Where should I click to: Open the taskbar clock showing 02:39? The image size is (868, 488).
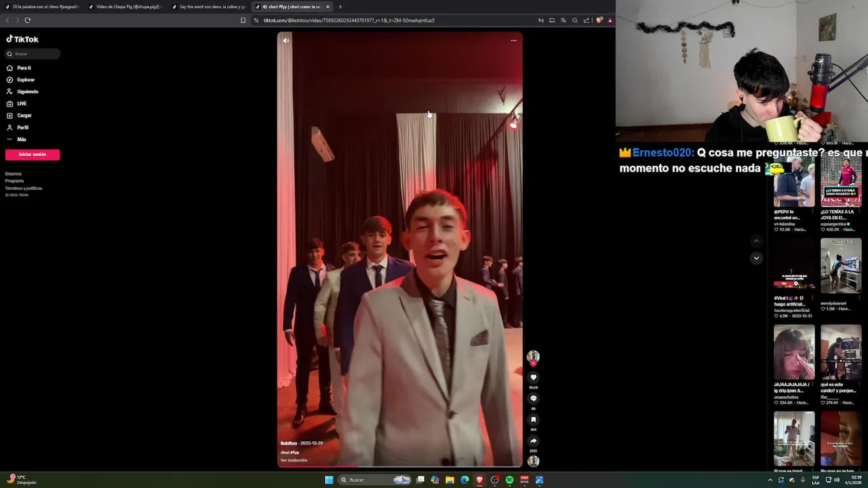(852, 480)
